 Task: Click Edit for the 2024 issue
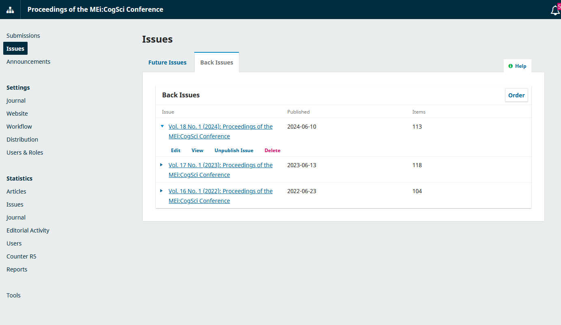pos(176,151)
